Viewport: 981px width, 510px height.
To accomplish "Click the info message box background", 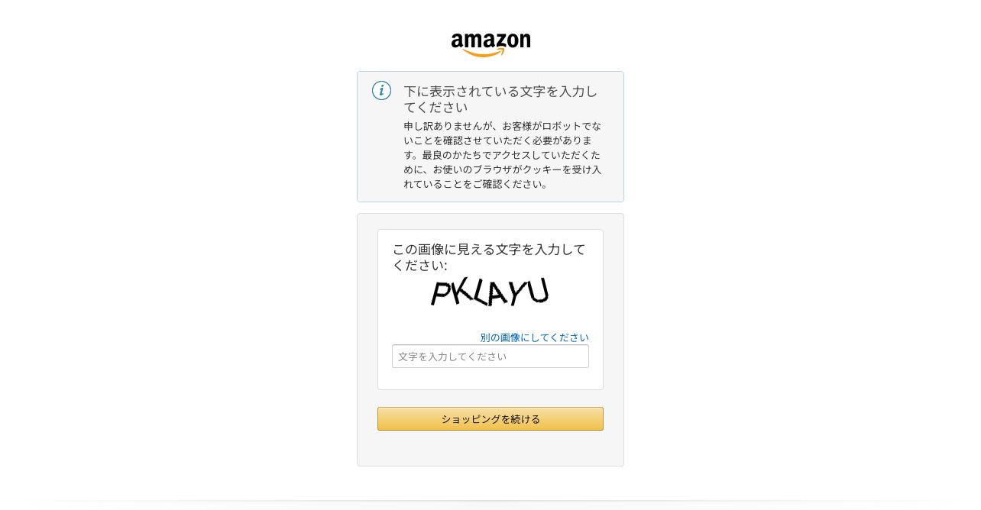I will (x=490, y=137).
